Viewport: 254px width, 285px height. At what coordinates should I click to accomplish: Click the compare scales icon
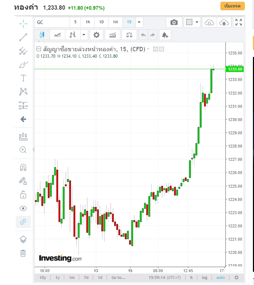[129, 35]
